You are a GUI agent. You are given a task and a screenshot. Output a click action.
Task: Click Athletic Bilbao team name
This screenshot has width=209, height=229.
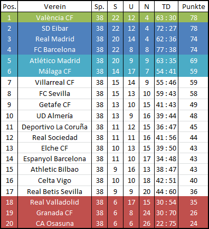pos(54,169)
